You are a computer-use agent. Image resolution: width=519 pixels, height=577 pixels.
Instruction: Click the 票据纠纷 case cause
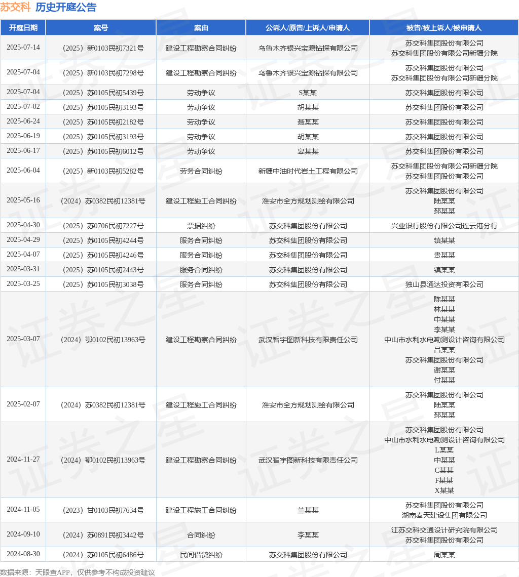tap(201, 226)
